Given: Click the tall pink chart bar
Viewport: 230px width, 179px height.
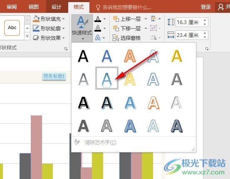Looking at the screenshot, I should [x=36, y=147].
